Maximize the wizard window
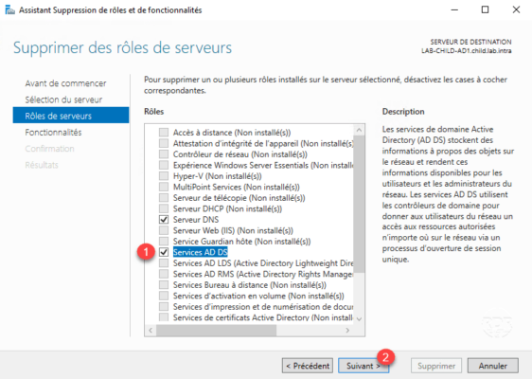 pyautogui.click(x=486, y=9)
